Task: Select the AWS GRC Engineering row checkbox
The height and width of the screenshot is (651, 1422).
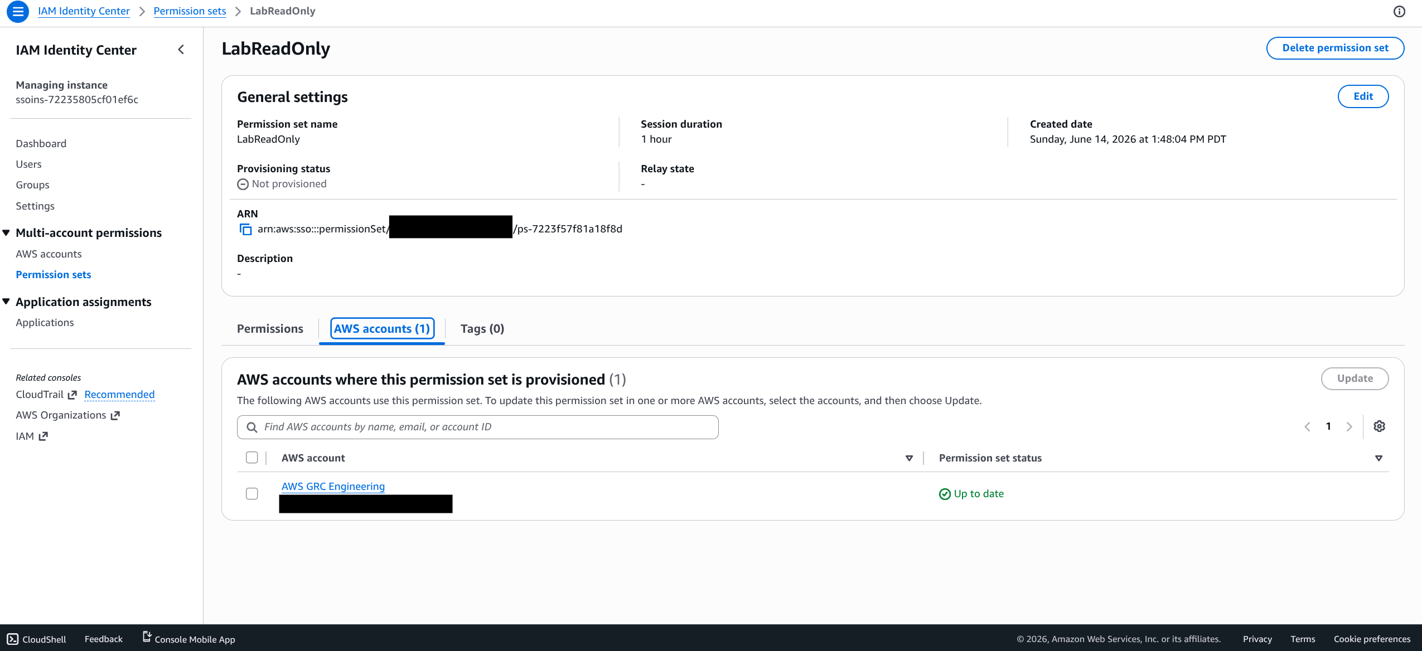Action: click(252, 494)
